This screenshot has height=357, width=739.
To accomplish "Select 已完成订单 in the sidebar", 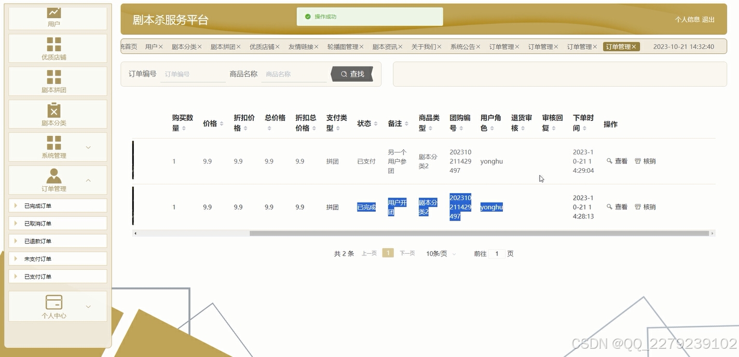I will click(57, 205).
